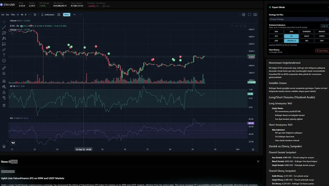Toggle the DPO indicator
This screenshot has height=186, width=329.
coord(322,41)
